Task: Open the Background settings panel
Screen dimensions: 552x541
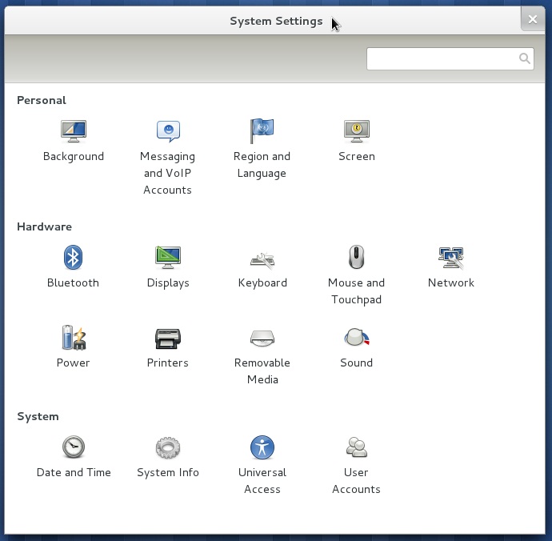Action: click(74, 130)
